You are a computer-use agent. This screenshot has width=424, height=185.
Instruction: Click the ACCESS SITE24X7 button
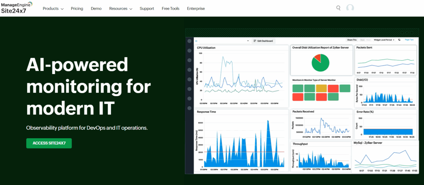pos(49,143)
